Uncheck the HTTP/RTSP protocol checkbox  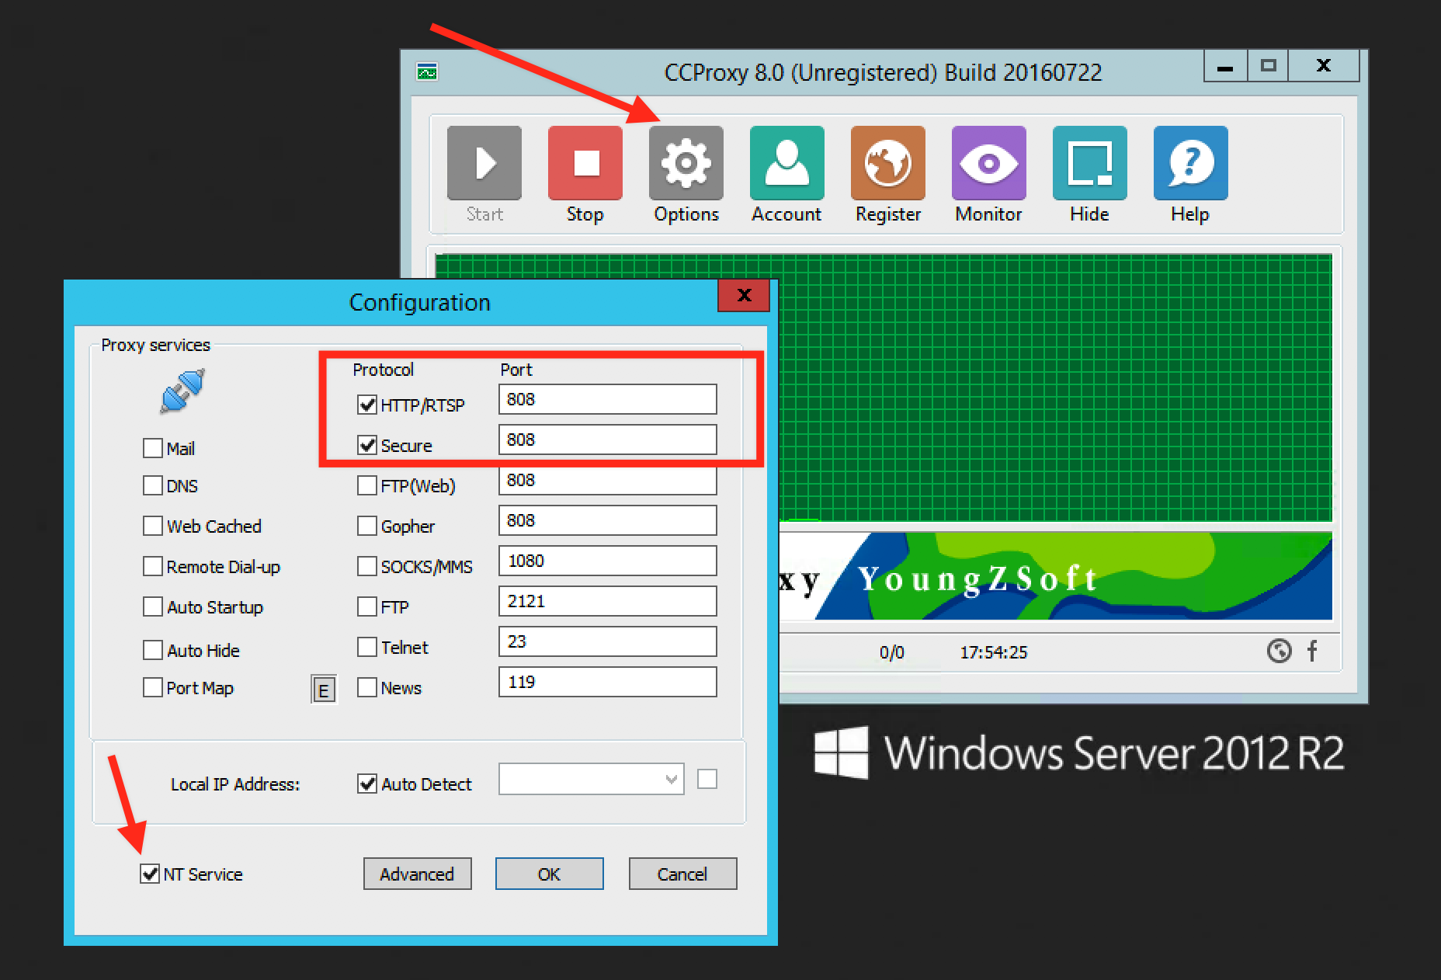pos(366,405)
